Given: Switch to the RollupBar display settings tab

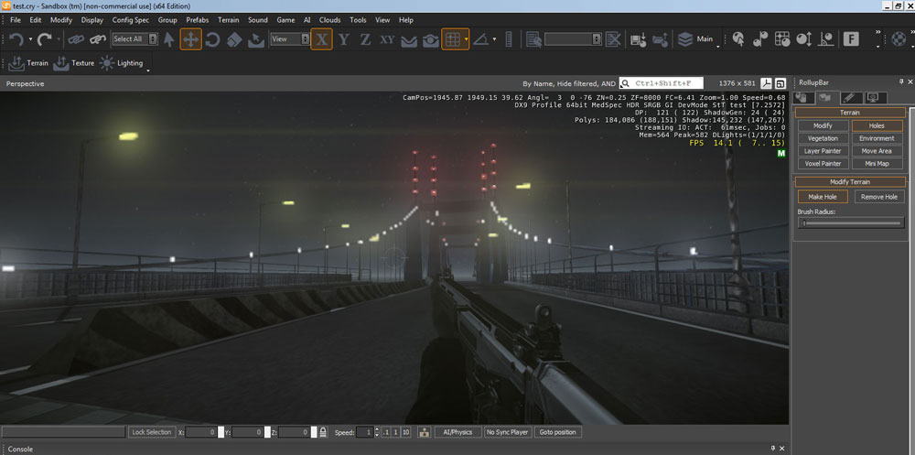Looking at the screenshot, I should tap(875, 98).
